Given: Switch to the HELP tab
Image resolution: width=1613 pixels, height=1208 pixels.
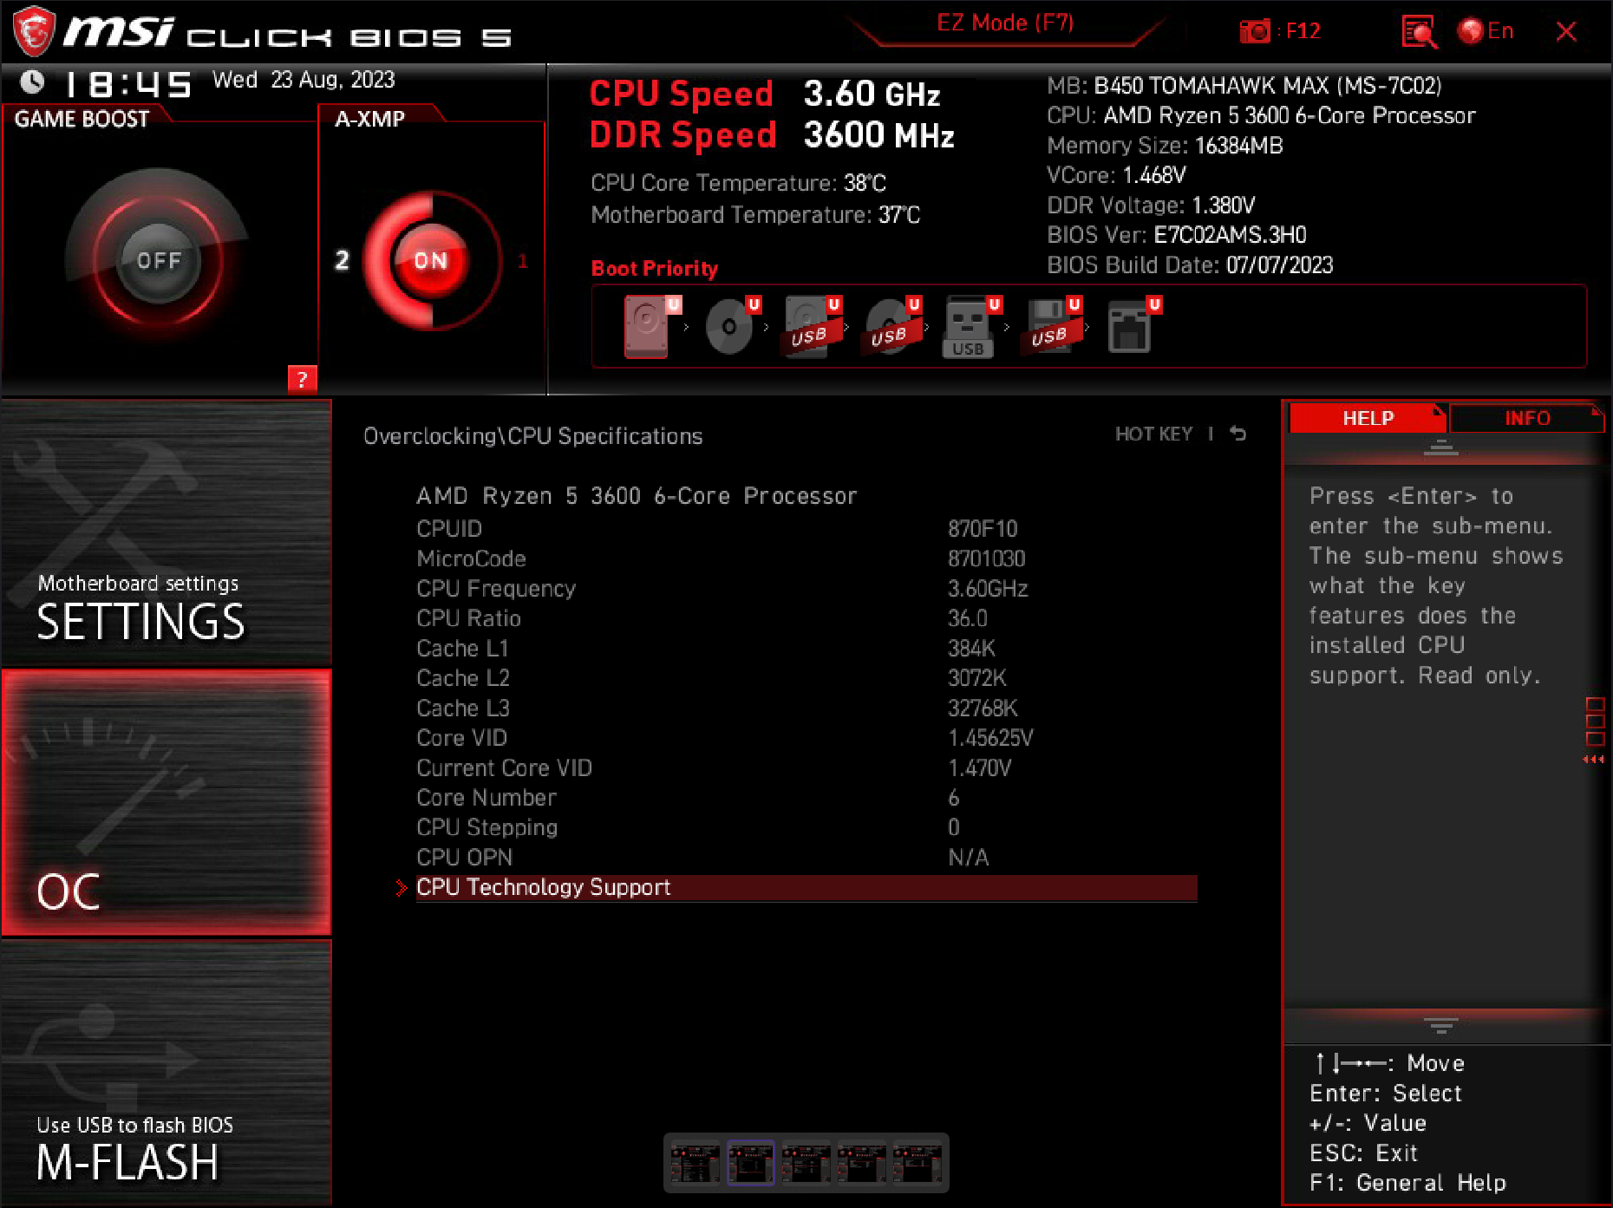Looking at the screenshot, I should [x=1368, y=418].
